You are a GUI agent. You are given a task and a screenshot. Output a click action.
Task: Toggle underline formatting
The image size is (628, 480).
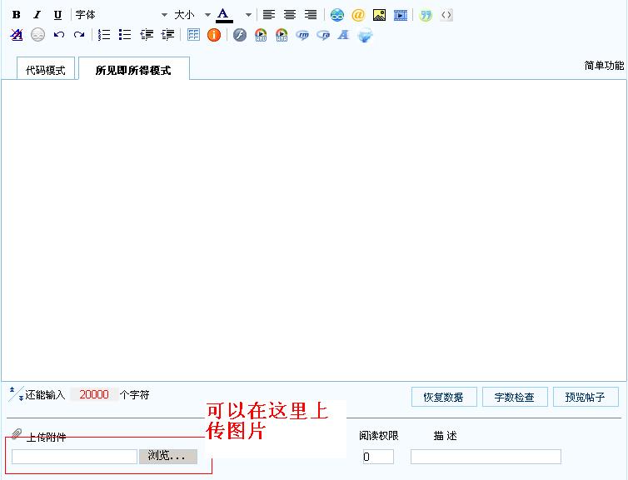tap(57, 15)
